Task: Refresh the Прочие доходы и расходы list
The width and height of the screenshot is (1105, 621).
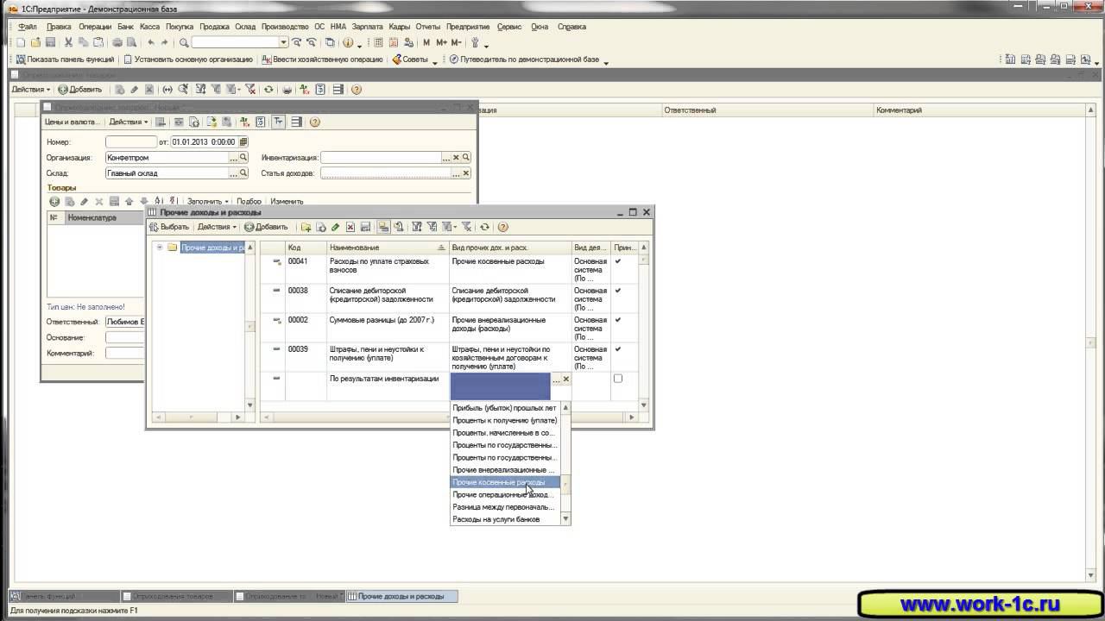Action: point(484,227)
